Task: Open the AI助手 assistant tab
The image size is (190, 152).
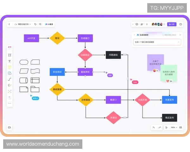Action: click(x=49, y=24)
